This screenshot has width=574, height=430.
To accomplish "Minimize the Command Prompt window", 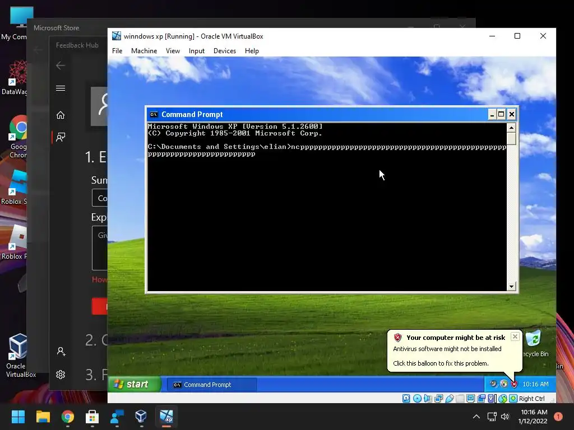I will click(x=492, y=114).
